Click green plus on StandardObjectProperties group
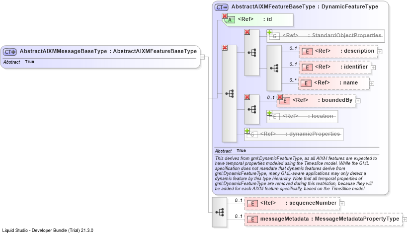 [x=269, y=32]
